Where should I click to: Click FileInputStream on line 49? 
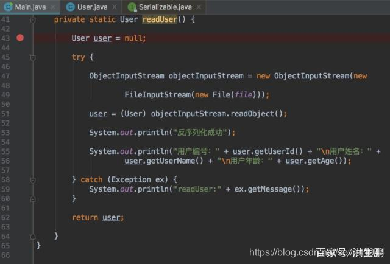pos(157,95)
